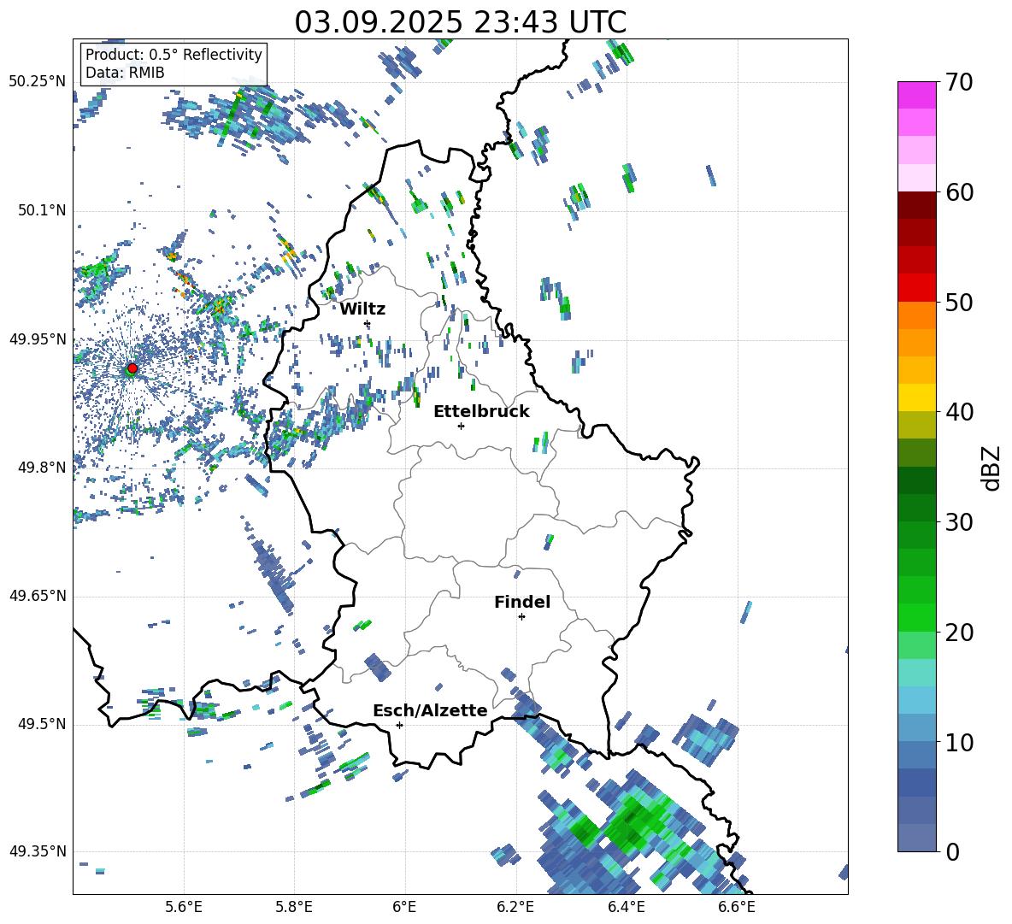Click the 'Product: 0.5° Reflectivity' text
The height and width of the screenshot is (924, 1012).
(x=174, y=55)
